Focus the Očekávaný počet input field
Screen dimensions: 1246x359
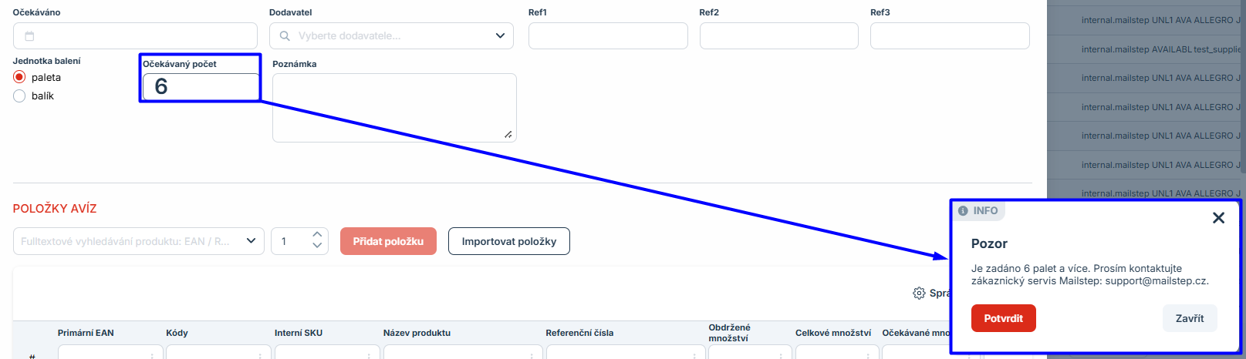click(201, 86)
